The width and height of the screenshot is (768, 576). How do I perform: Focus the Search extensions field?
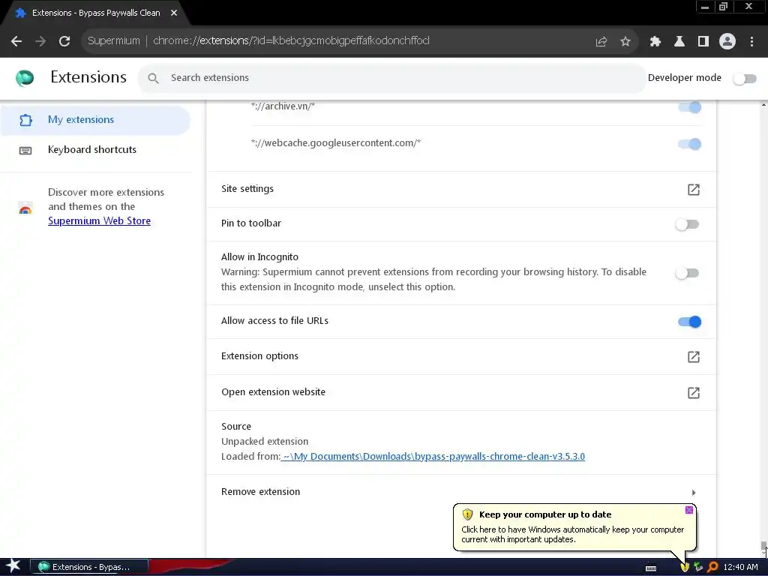coord(391,78)
